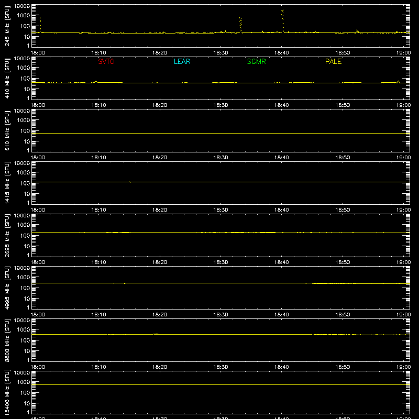Click the 10 y-axis label of the 1415 MHz plot

[27, 194]
